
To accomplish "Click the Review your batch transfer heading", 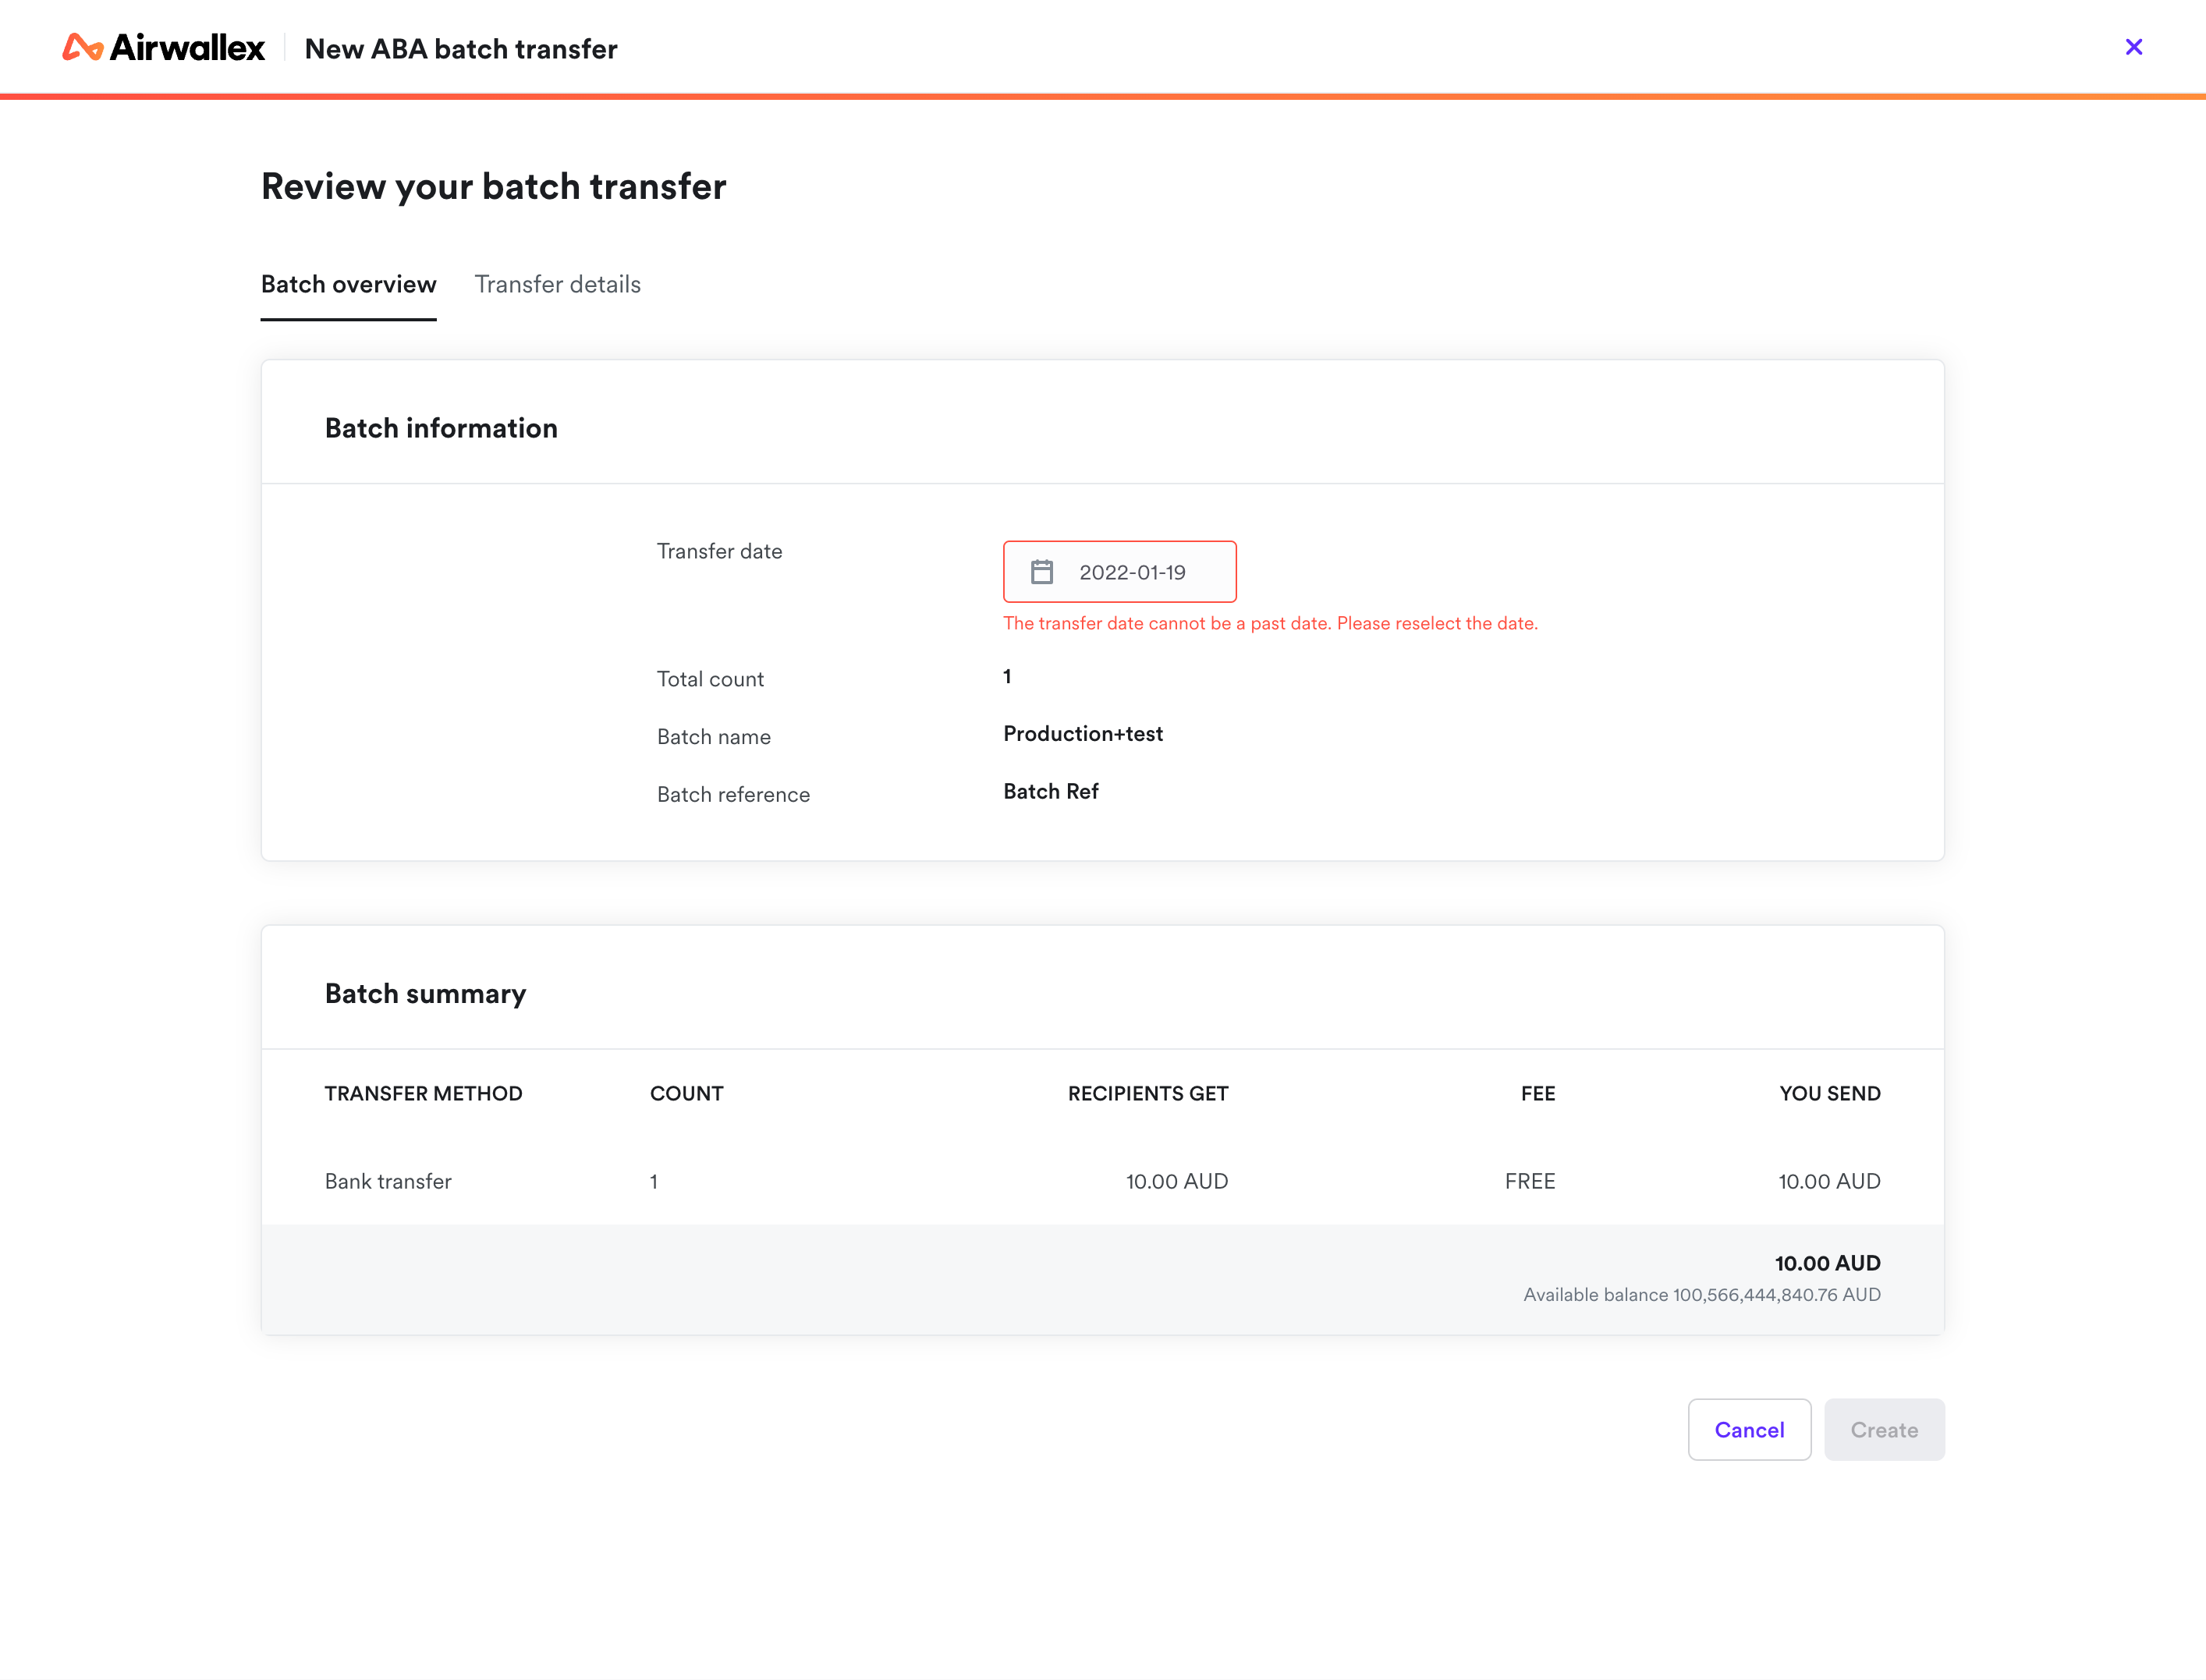I will pyautogui.click(x=493, y=186).
